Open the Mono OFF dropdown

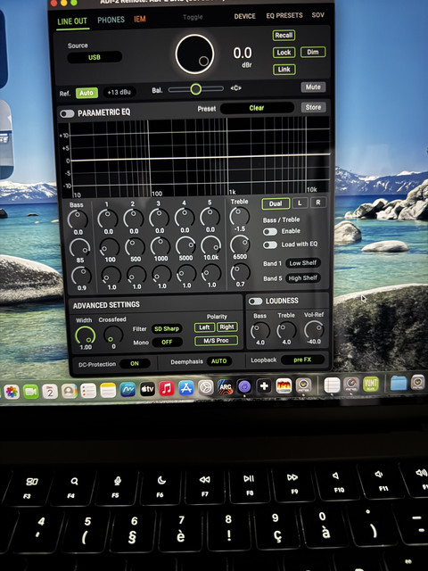tap(167, 342)
